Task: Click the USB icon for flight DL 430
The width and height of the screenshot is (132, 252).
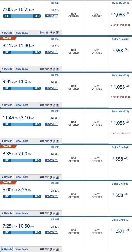Action: tap(54, 141)
